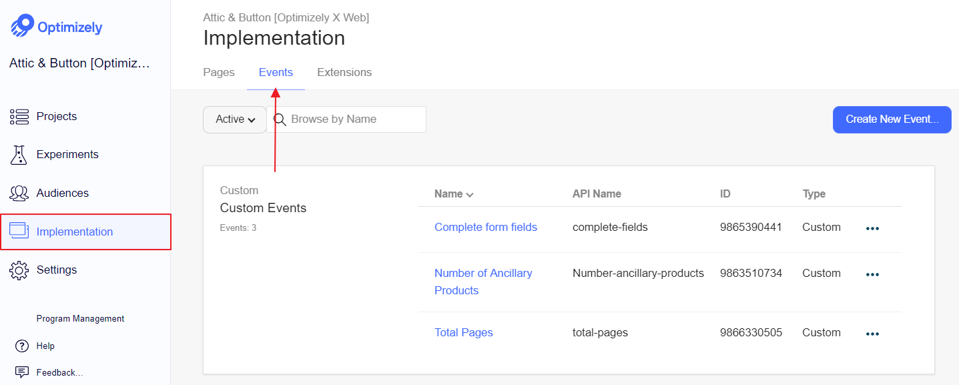Screen dimensions: 959x385
Task: Open Settings via the gear icon
Action: click(19, 270)
